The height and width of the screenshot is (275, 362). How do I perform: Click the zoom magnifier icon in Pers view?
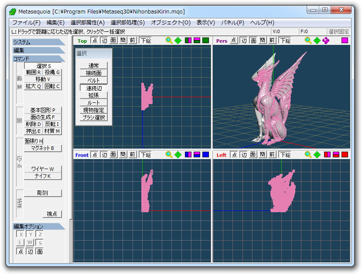pos(308,41)
